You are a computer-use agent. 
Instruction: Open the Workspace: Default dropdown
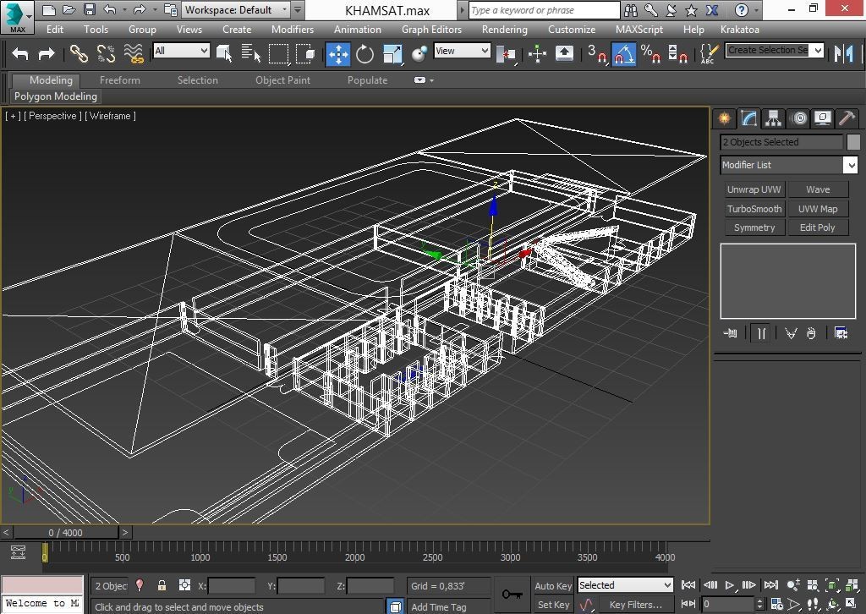pos(241,10)
